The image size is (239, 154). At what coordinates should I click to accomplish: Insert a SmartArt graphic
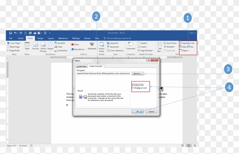coord(60,43)
